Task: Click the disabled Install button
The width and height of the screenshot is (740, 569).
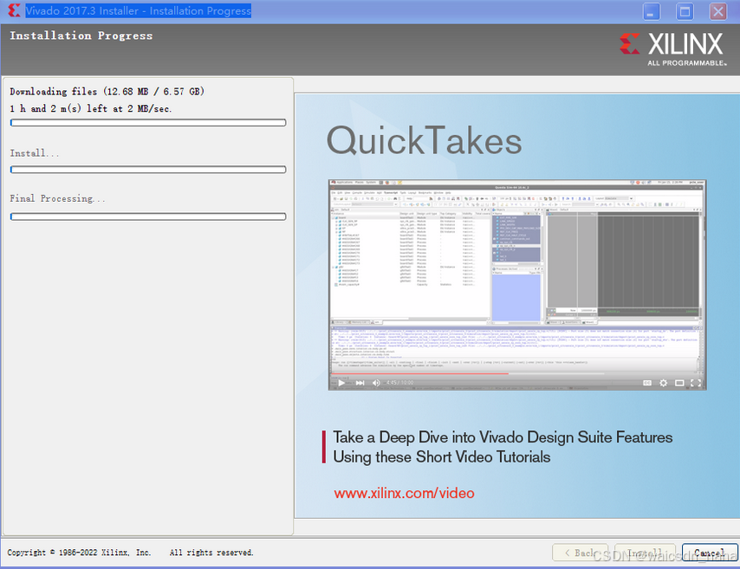Action: [x=645, y=553]
